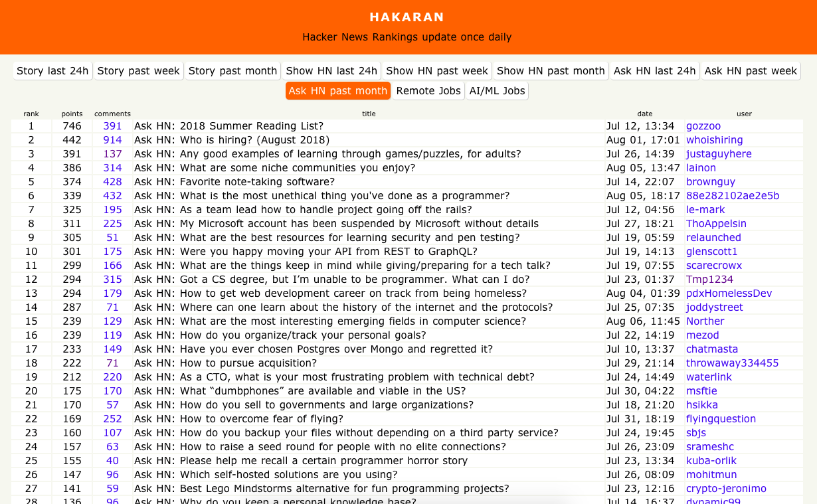817x504 pixels.
Task: Open the Story past week rankings
Action: (138, 70)
